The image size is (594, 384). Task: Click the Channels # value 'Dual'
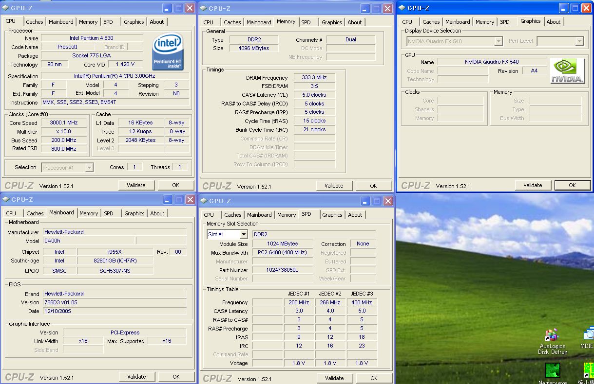(351, 40)
